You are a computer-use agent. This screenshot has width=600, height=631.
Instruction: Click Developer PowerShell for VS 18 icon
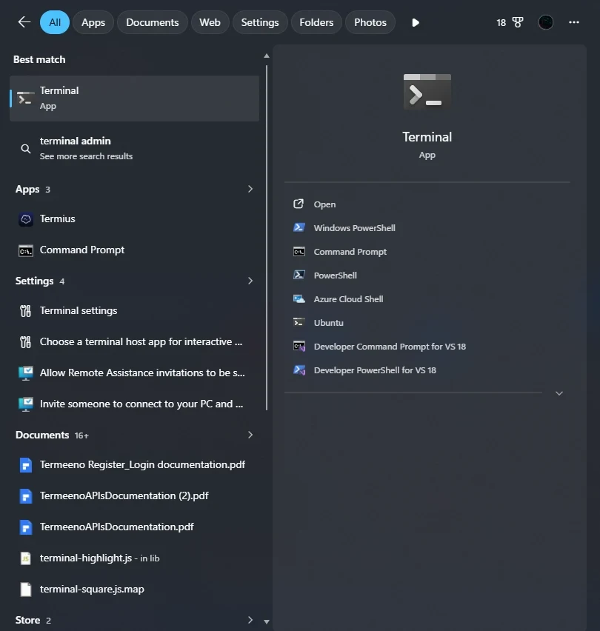299,370
